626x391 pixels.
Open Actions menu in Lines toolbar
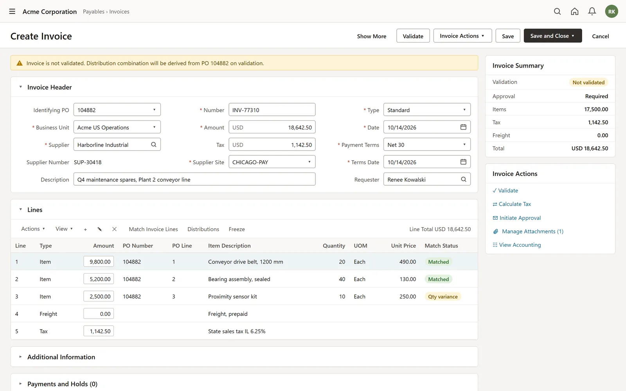33,229
